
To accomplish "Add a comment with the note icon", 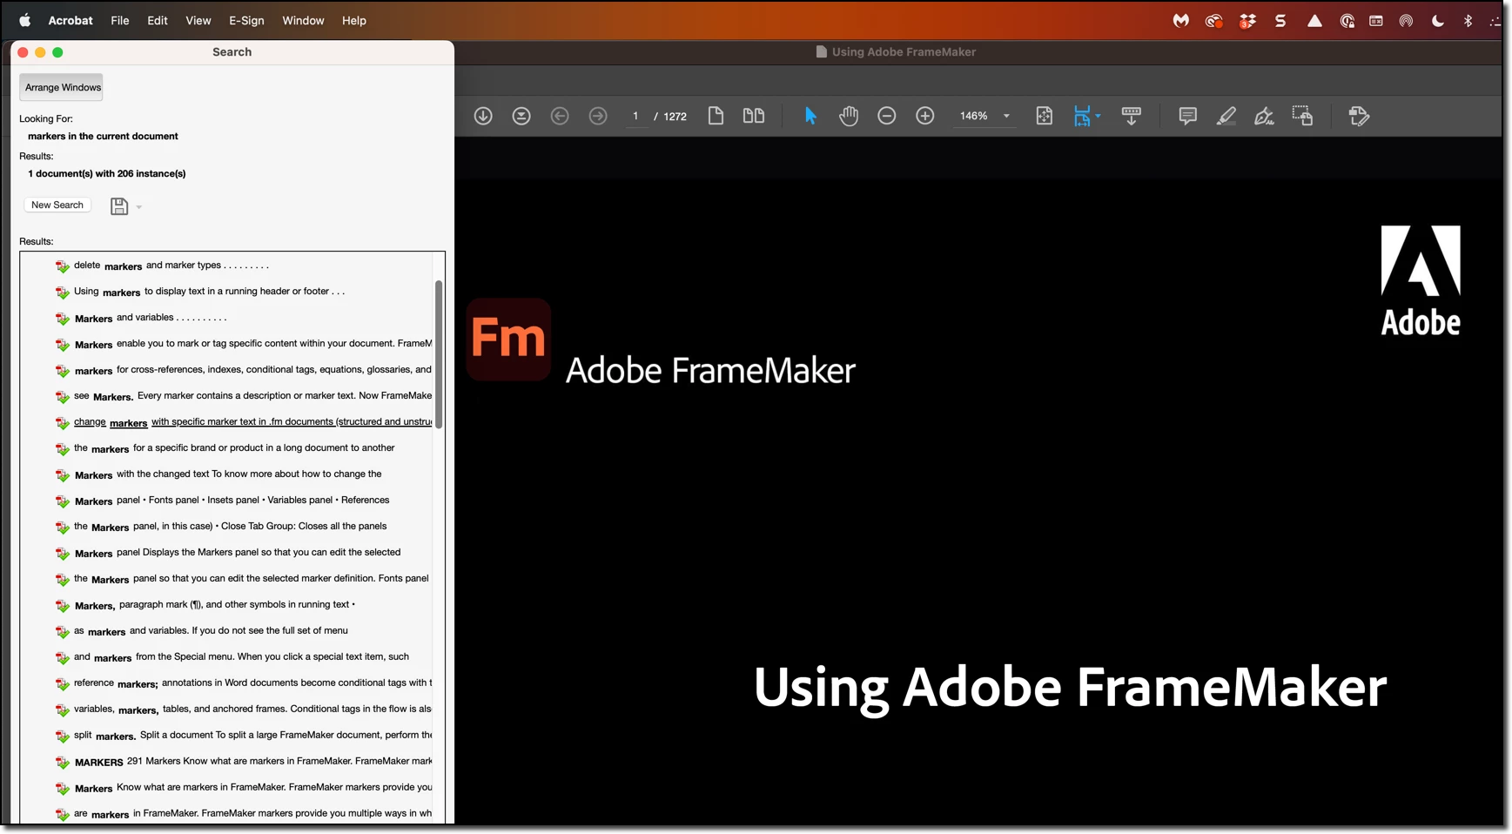I will (1187, 116).
